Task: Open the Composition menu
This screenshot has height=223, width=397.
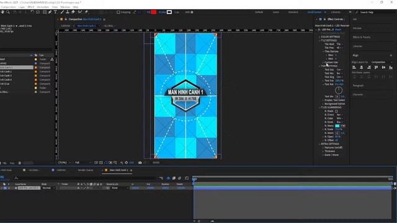Action: 8,7
